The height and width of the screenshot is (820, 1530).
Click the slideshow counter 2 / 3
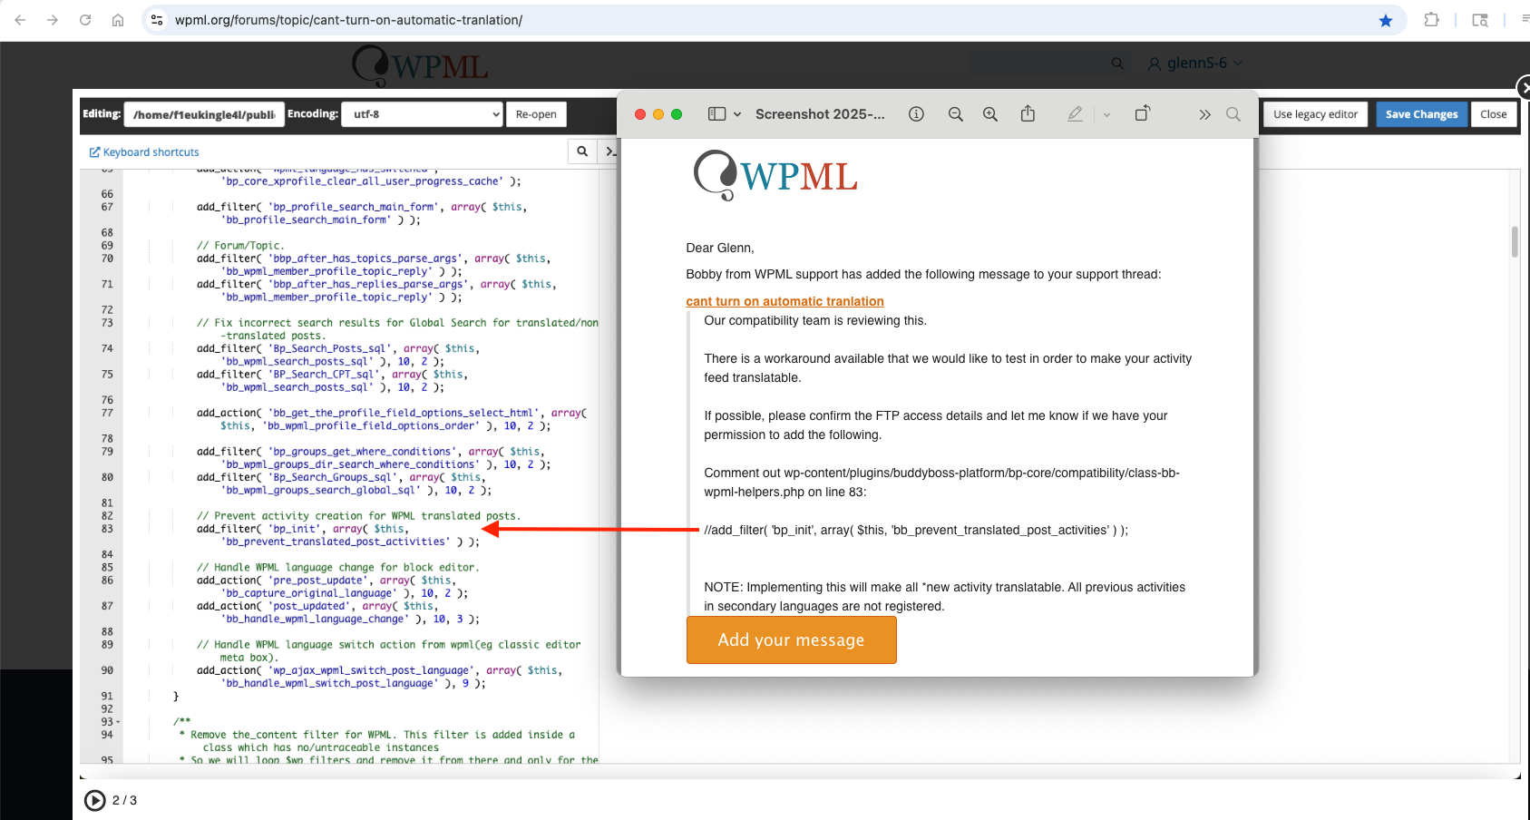click(x=124, y=800)
